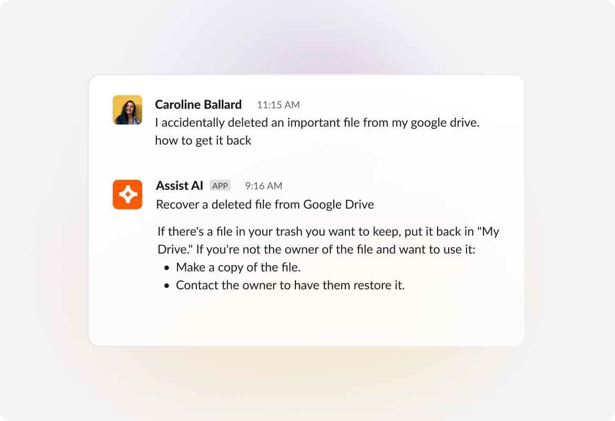This screenshot has height=421, width=615.
Task: Click the Caroline Ballard sender name
Action: (198, 105)
